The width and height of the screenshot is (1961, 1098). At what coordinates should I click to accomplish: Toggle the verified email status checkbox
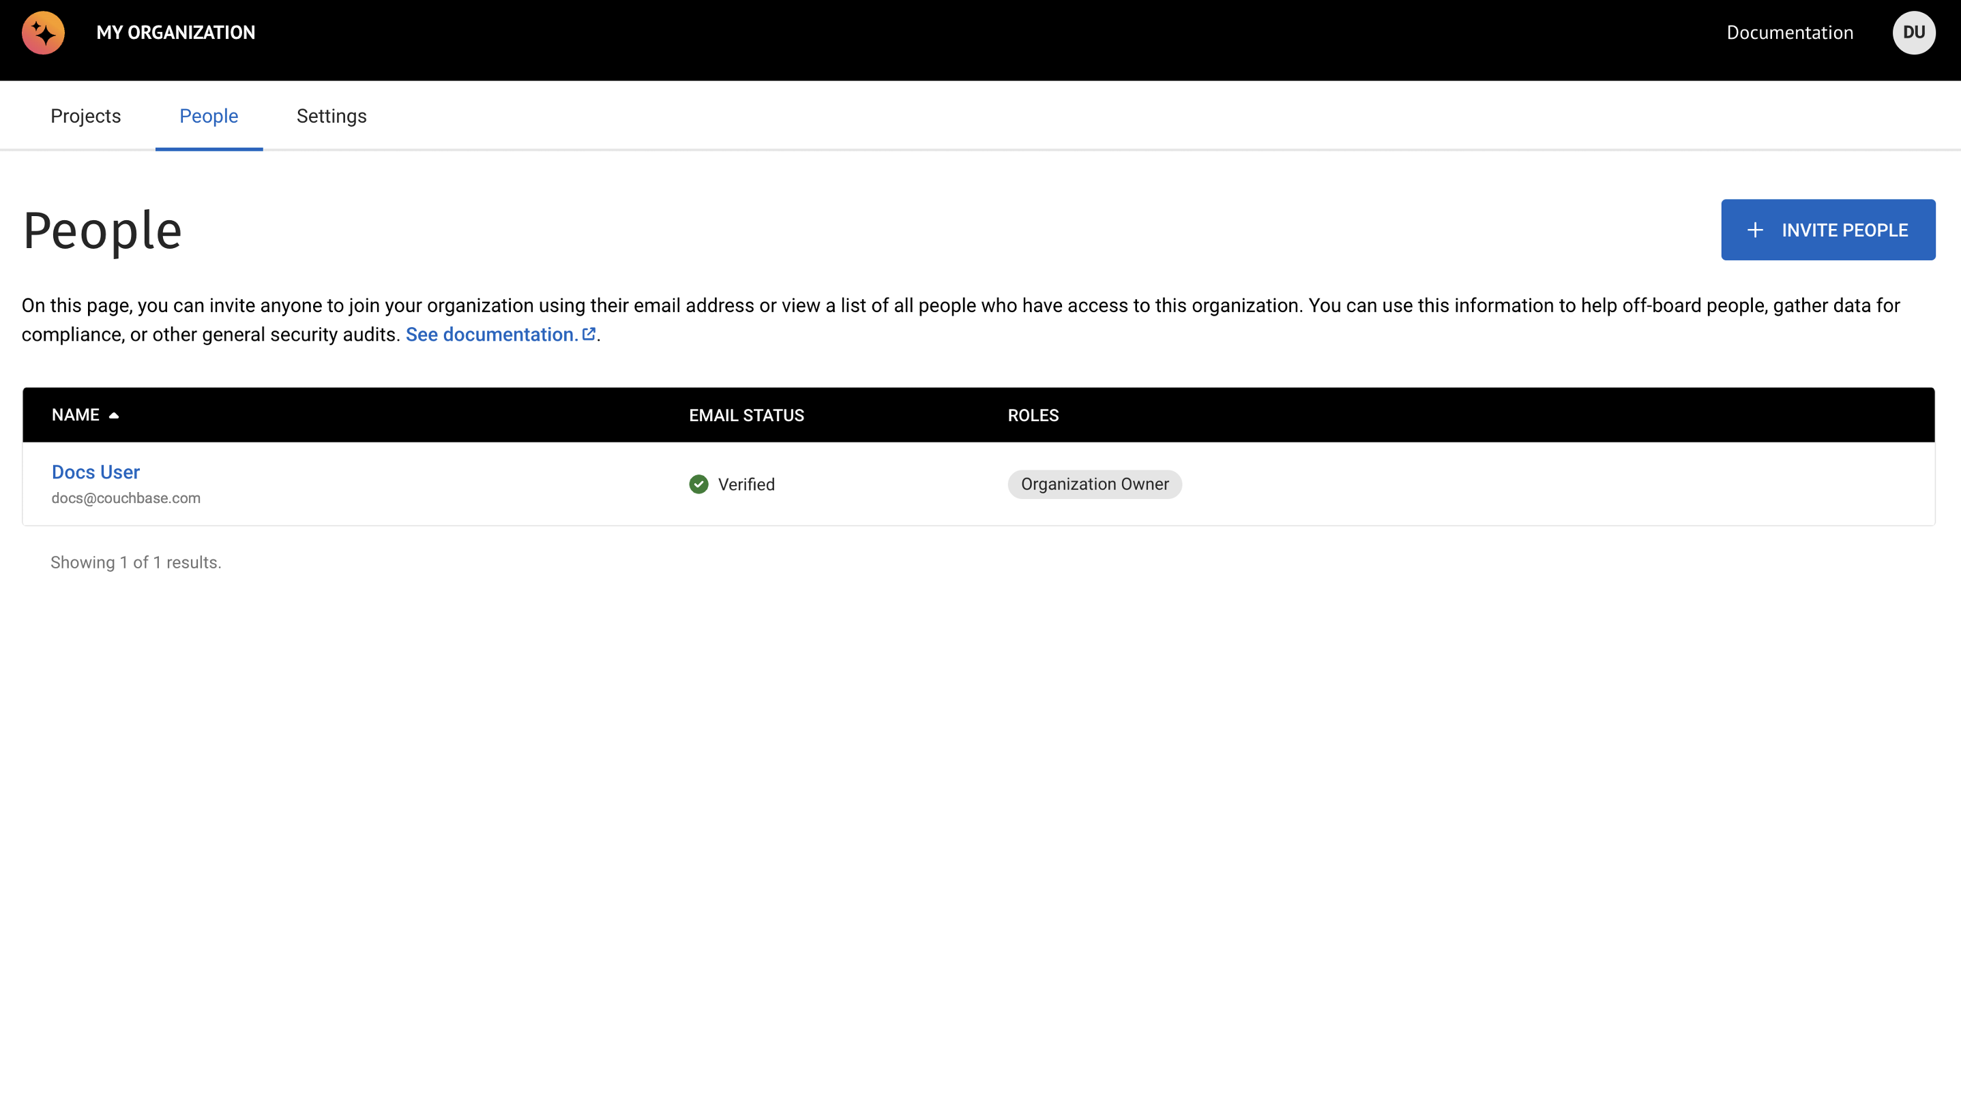[699, 485]
